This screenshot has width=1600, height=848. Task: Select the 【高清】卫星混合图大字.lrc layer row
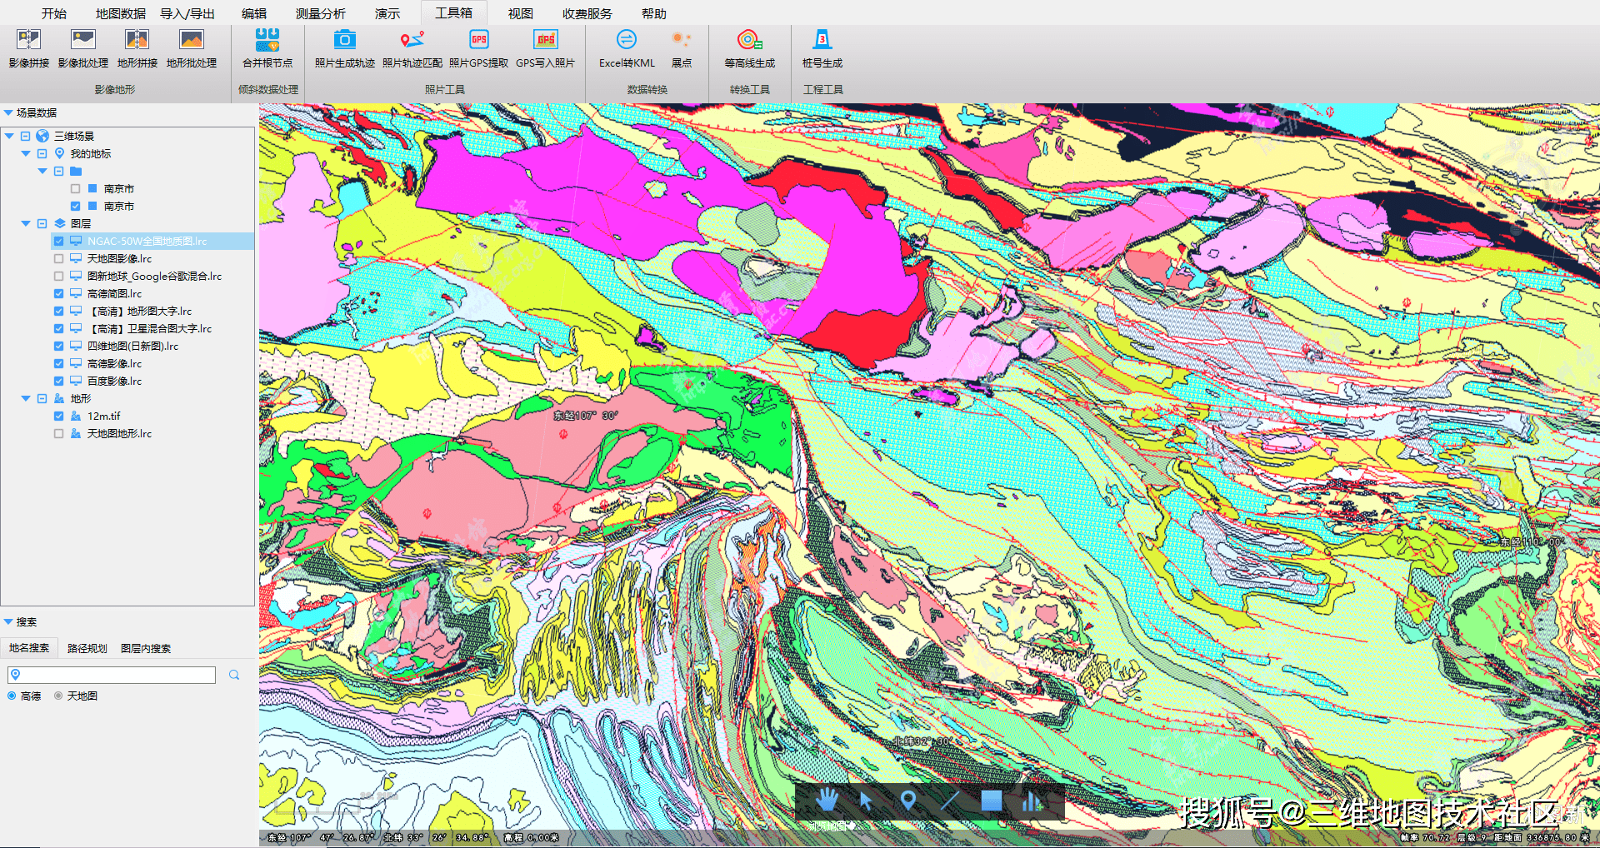149,328
